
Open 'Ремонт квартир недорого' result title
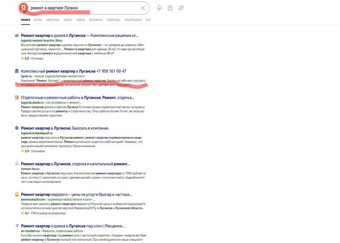pyautogui.click(x=76, y=195)
